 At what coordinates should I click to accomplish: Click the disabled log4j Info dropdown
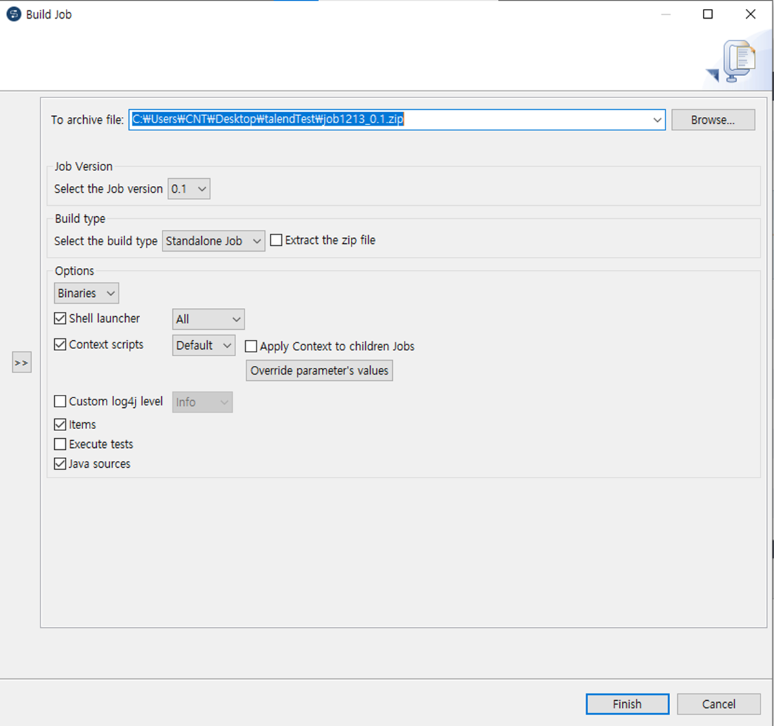pyautogui.click(x=203, y=402)
